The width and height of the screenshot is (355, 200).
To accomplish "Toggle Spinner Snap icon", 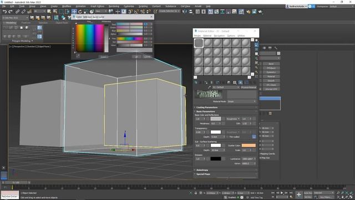I will pos(148,12).
